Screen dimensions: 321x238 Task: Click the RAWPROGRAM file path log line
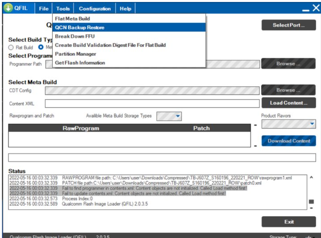tap(151, 178)
